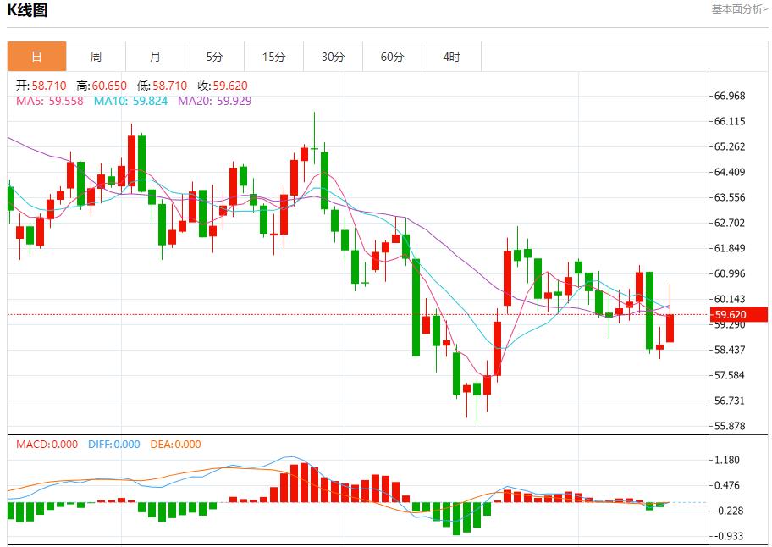Show the 30分 interval chart
Screen dimensions: 772x547
click(x=333, y=57)
